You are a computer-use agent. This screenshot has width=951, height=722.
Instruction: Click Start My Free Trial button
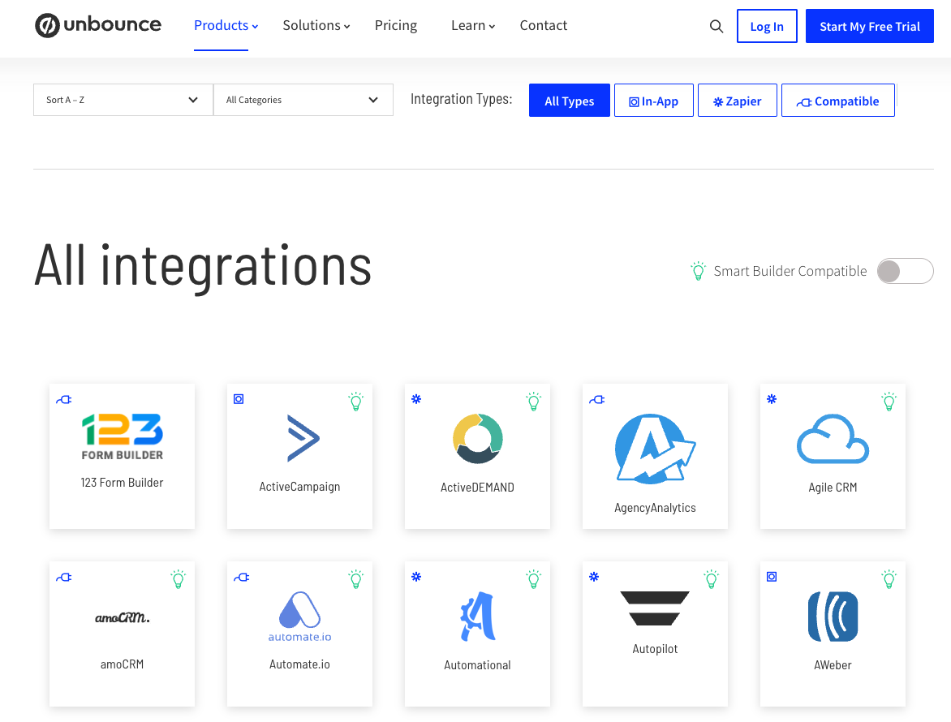[870, 26]
